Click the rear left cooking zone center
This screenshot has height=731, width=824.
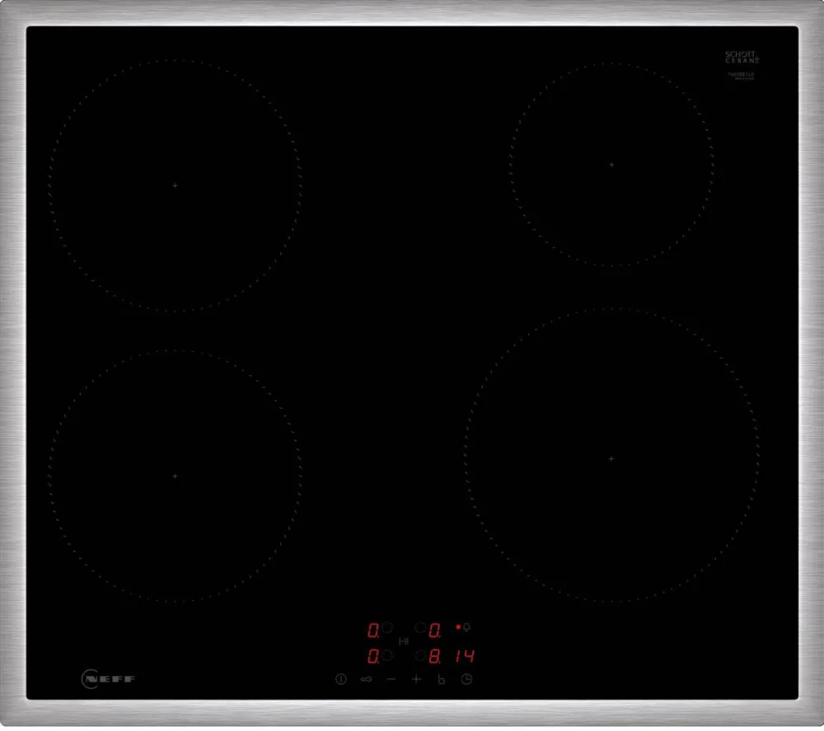[x=175, y=185]
